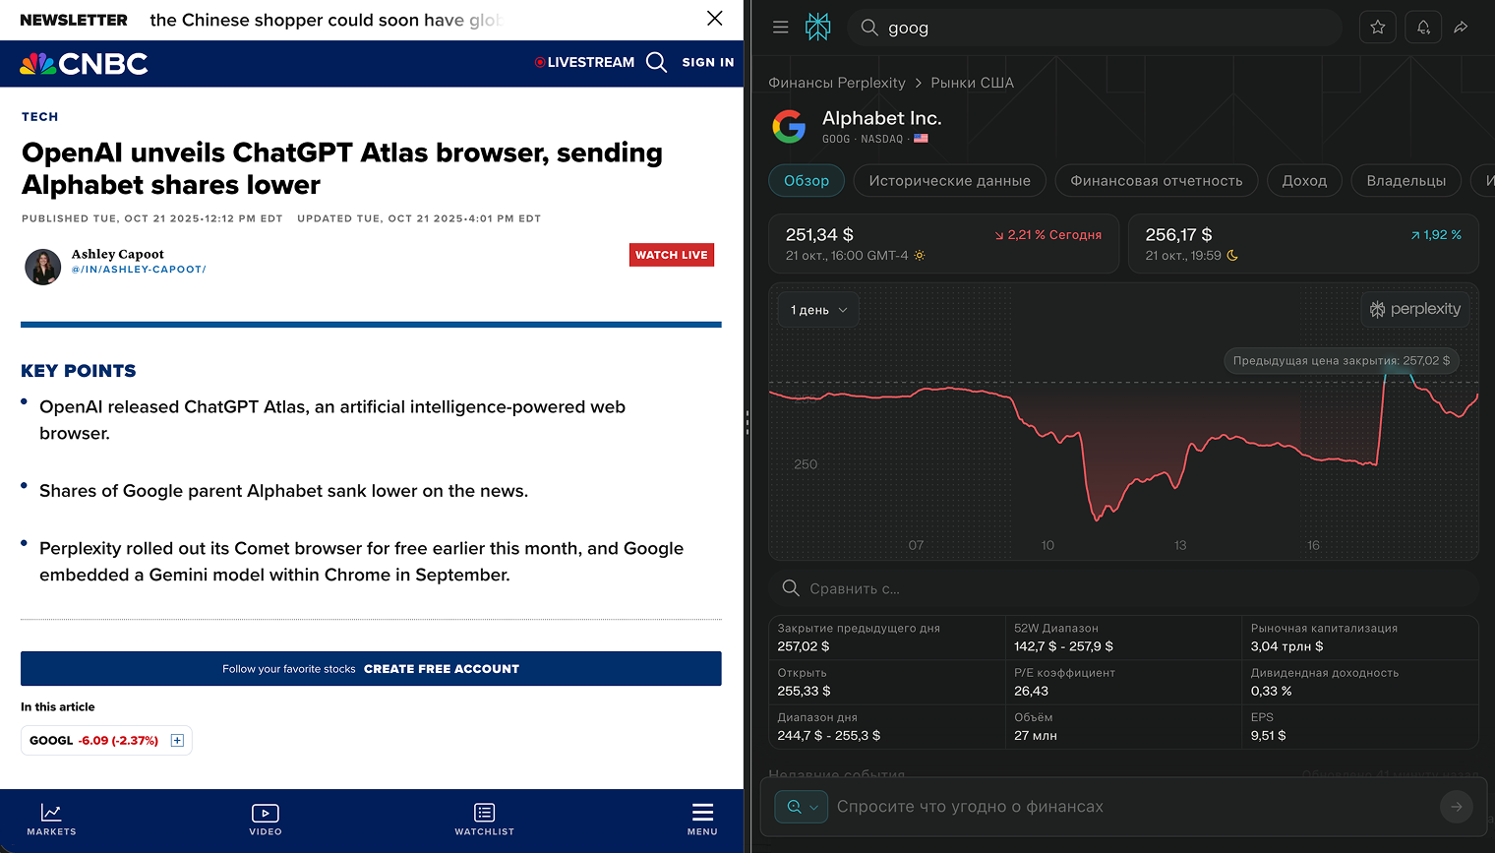Close the newsletter banner
The width and height of the screenshot is (1495, 853).
[715, 19]
